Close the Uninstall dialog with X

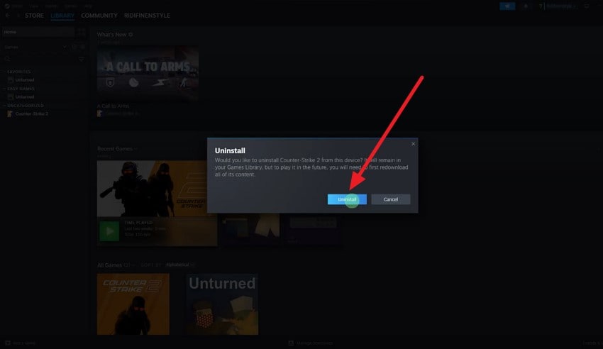coord(413,144)
